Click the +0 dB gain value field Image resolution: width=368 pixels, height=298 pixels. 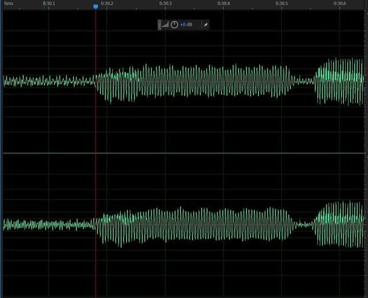tap(186, 25)
